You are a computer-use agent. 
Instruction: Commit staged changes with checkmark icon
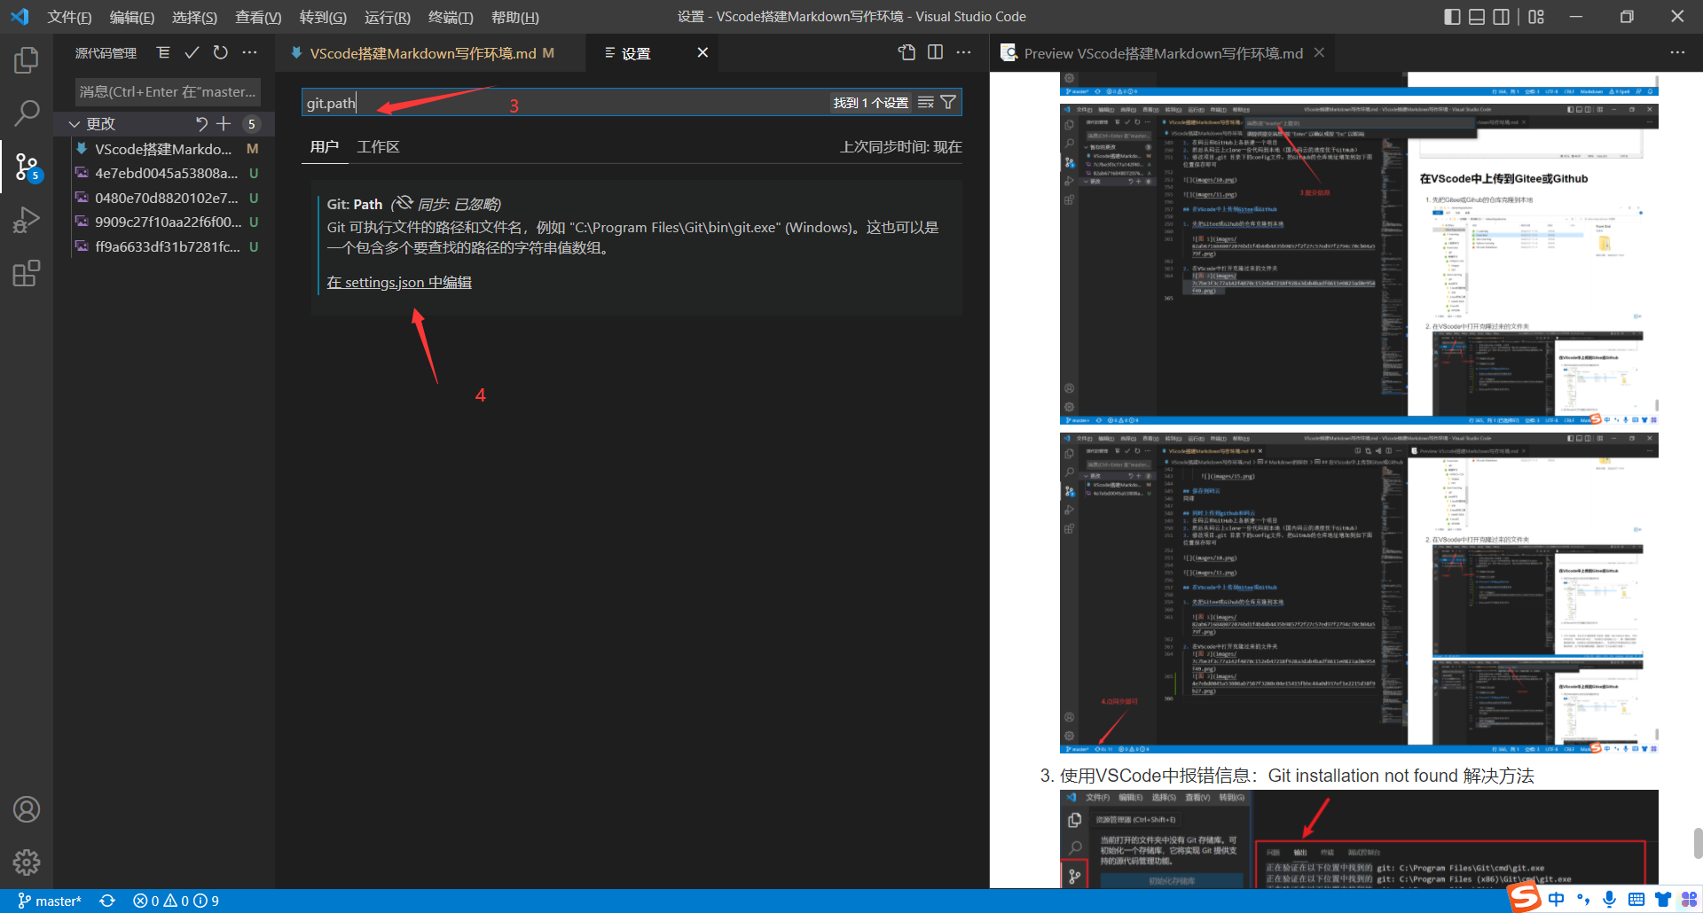click(192, 53)
